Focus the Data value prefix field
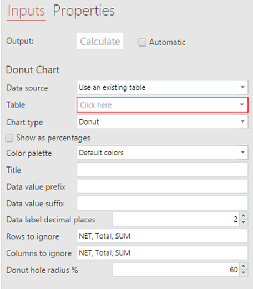 click(163, 186)
